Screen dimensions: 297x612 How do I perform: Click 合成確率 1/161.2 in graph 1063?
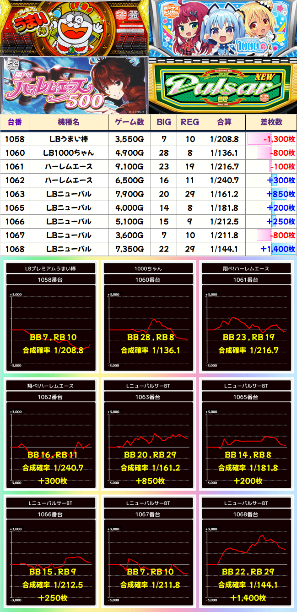point(151,468)
